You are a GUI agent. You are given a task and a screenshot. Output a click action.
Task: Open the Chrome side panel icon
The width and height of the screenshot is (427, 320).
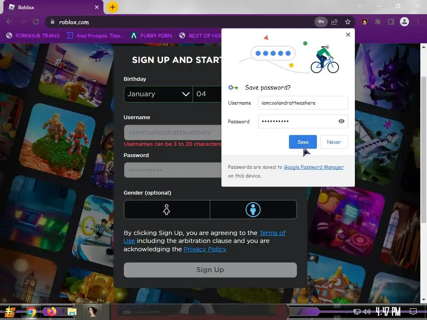[x=391, y=22]
